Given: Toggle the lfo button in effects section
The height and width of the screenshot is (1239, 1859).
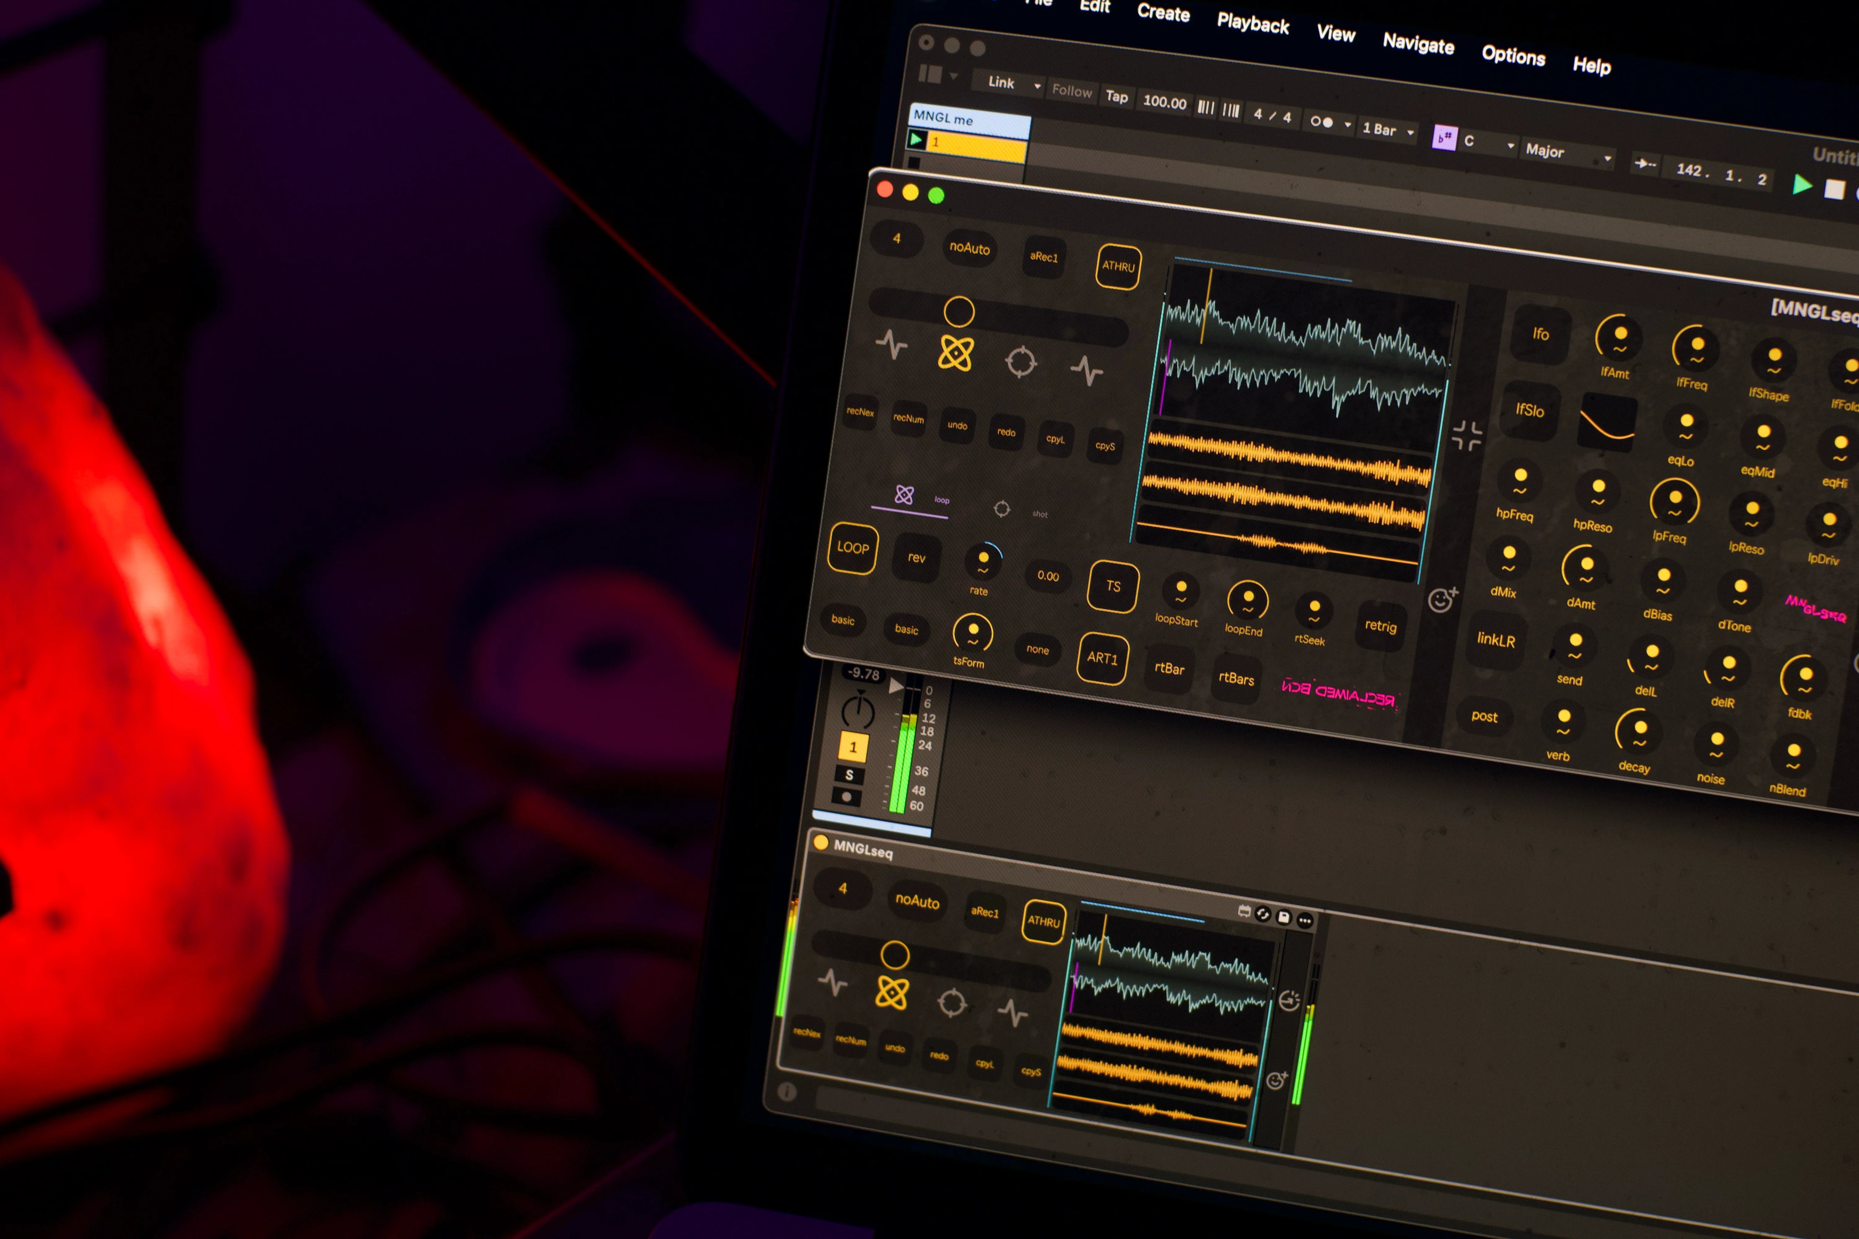Looking at the screenshot, I should (1540, 334).
